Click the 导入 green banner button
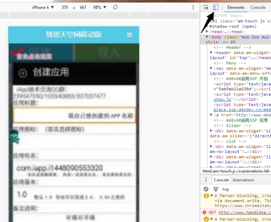The width and height of the screenshot is (271, 222). tap(108, 52)
